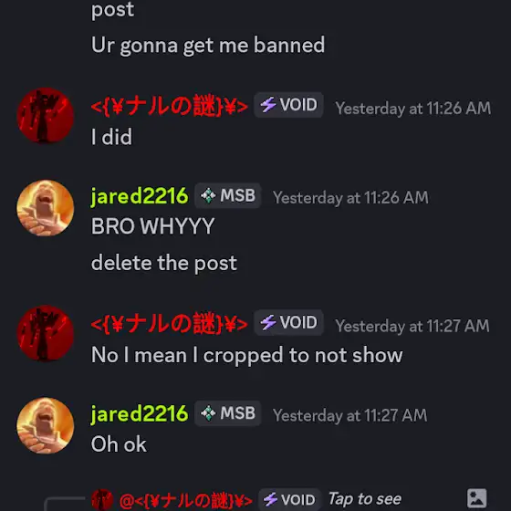Click the MSB tag on the "BRO WHYYY" message

(228, 195)
